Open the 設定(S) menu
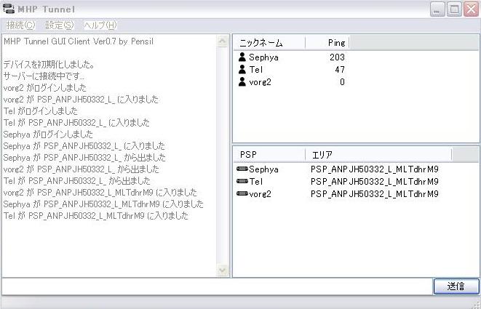 tap(60, 25)
